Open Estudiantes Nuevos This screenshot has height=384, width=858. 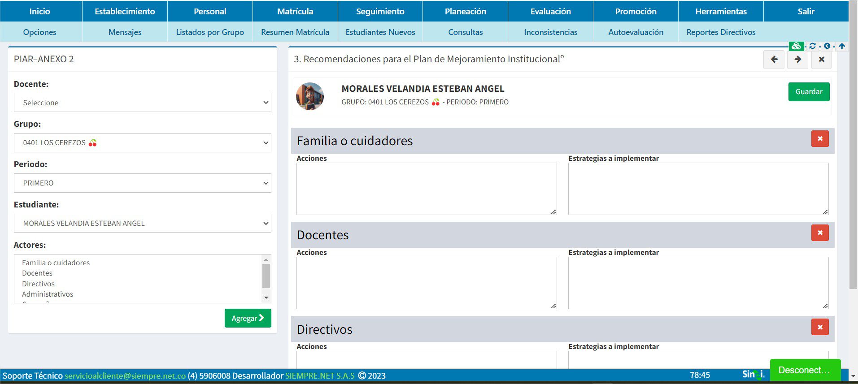click(x=380, y=32)
